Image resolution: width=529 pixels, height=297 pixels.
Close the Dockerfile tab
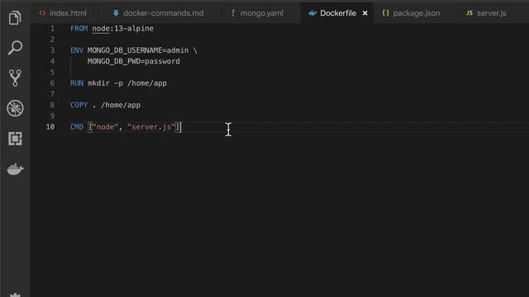point(365,13)
